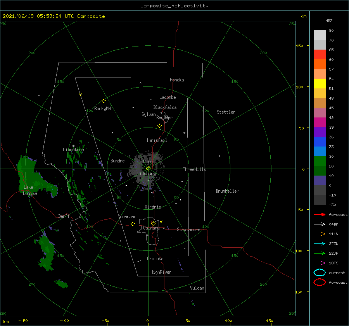349x326 pixels.
Task: Click the Cochrane label
Action: (127, 217)
